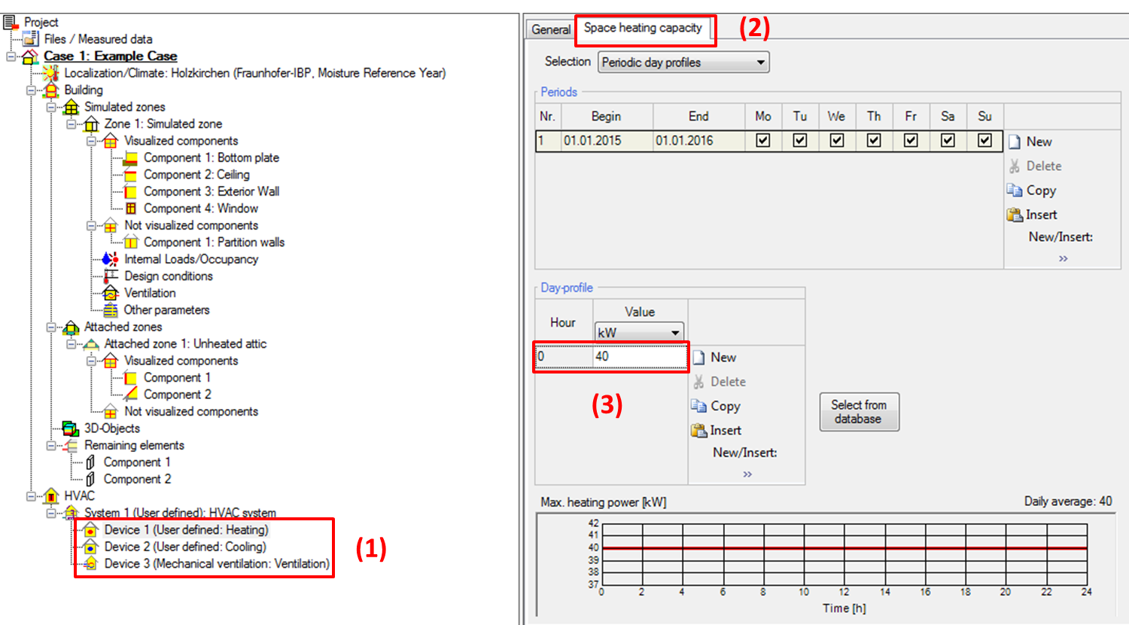Screen dimensions: 1129x625
Task: Select Component 1 under Remaining elements
Action: (137, 462)
